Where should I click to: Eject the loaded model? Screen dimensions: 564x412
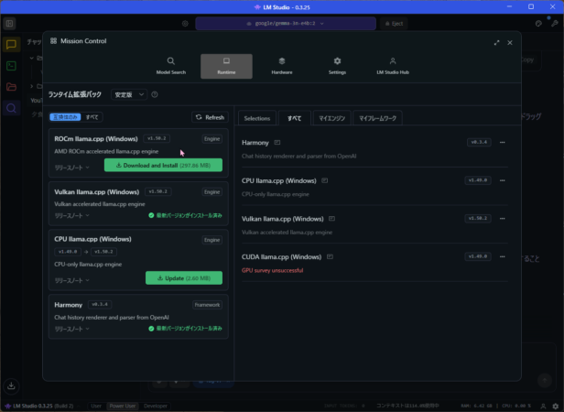point(394,24)
